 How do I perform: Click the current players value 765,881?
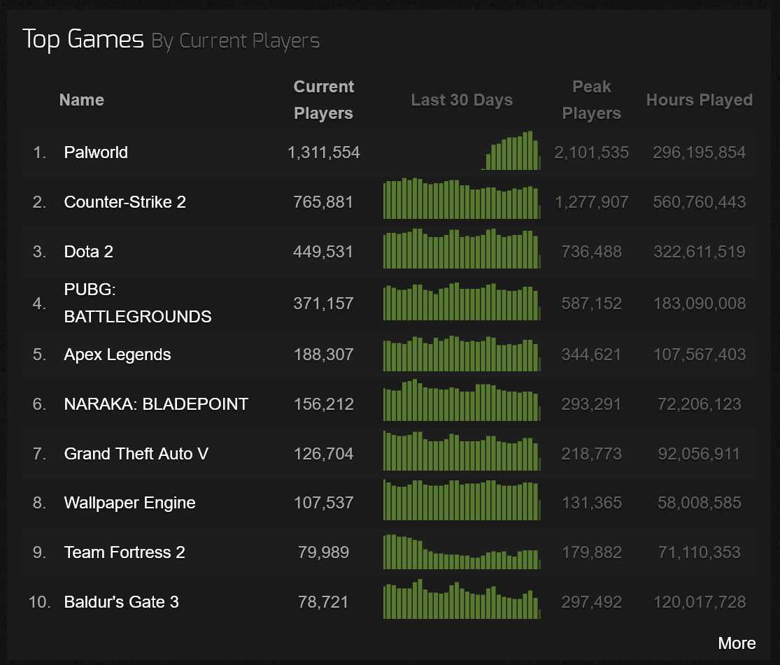(x=323, y=202)
